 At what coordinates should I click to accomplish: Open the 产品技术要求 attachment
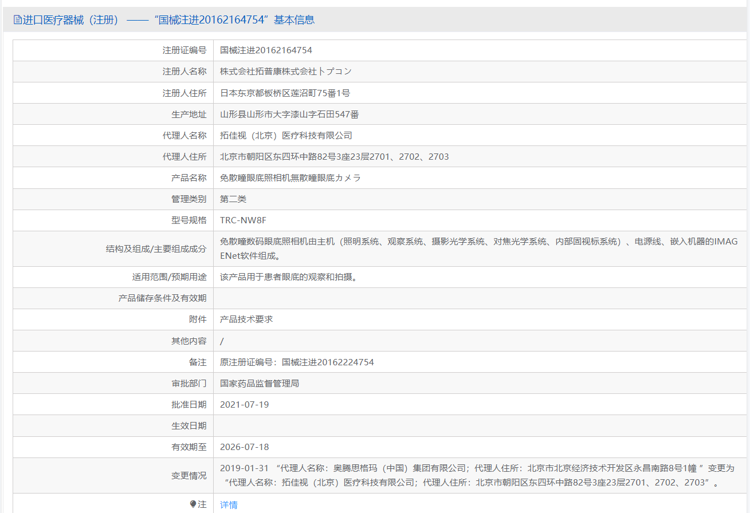click(246, 319)
